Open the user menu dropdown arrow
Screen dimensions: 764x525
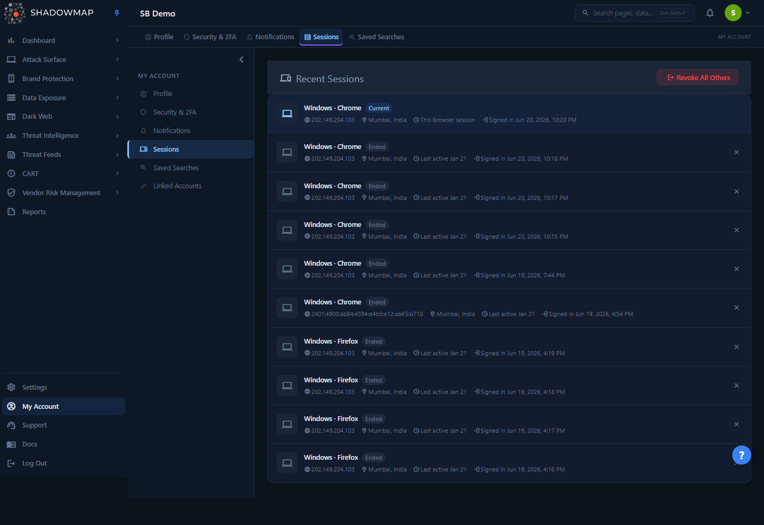[x=748, y=13]
